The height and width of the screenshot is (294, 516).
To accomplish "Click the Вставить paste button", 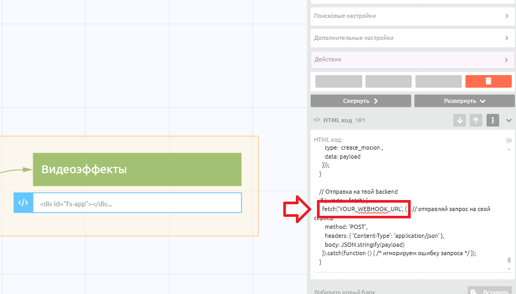I will point(489,291).
